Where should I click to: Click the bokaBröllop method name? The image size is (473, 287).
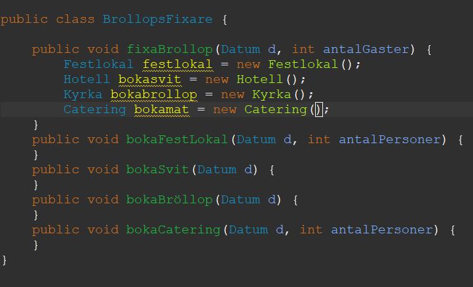pos(169,199)
